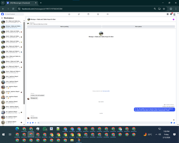
Task: Go back using the Marketplace back arrow
Action: 2,18
